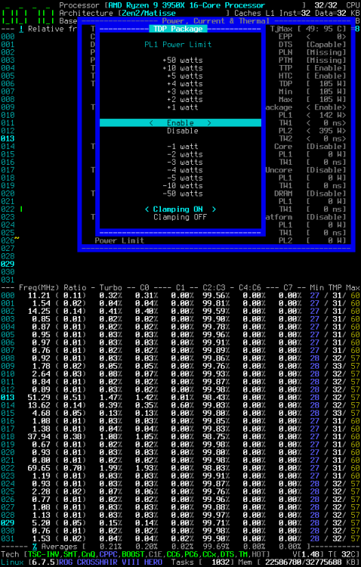This screenshot has width=361, height=567.
Task: Click the PC6 tech flag
Action: point(192,554)
